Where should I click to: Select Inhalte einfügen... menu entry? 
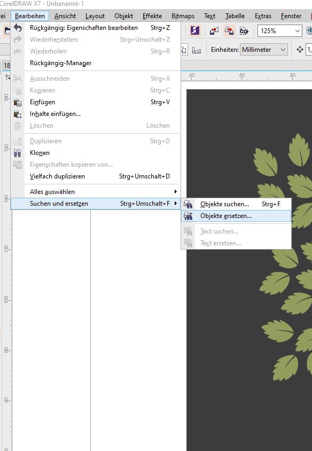click(96, 114)
